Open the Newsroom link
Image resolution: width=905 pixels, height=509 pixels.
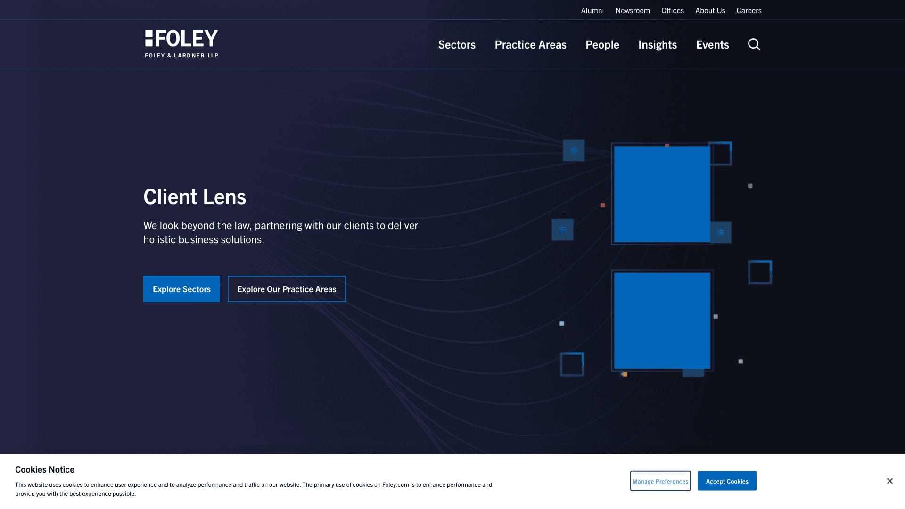[x=632, y=10]
